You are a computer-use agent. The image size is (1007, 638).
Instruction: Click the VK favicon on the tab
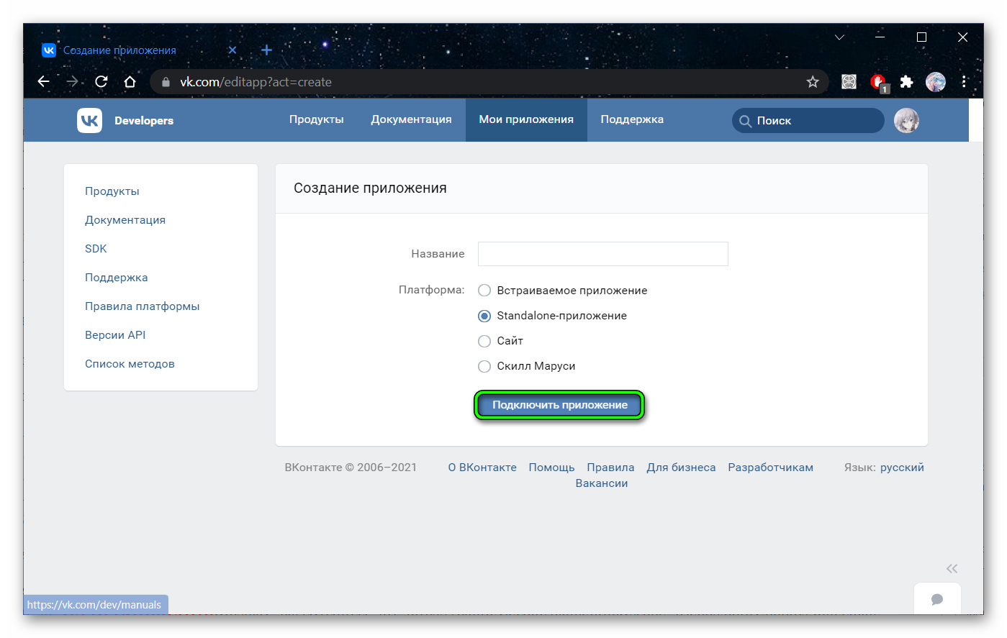click(48, 50)
